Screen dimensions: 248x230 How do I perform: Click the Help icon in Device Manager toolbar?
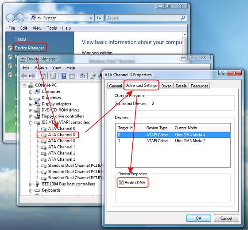tap(64, 76)
